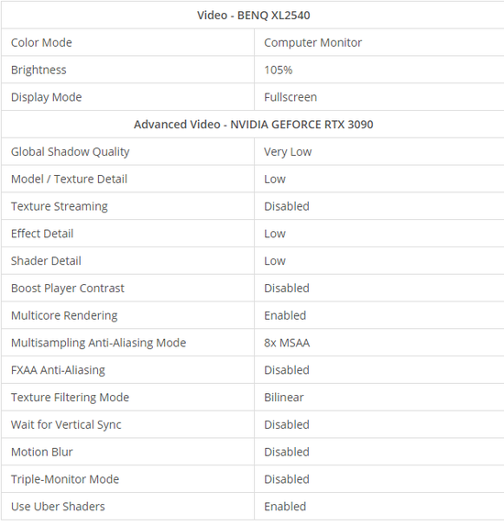Click the Motion Blur Disabled value
The width and height of the screenshot is (504, 525).
point(287,452)
